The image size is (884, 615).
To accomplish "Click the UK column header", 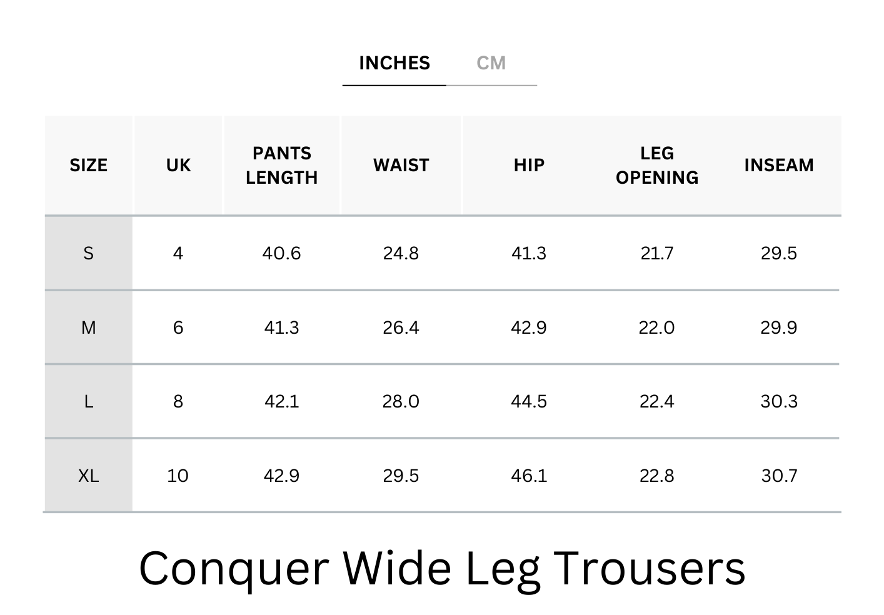I will pos(178,165).
